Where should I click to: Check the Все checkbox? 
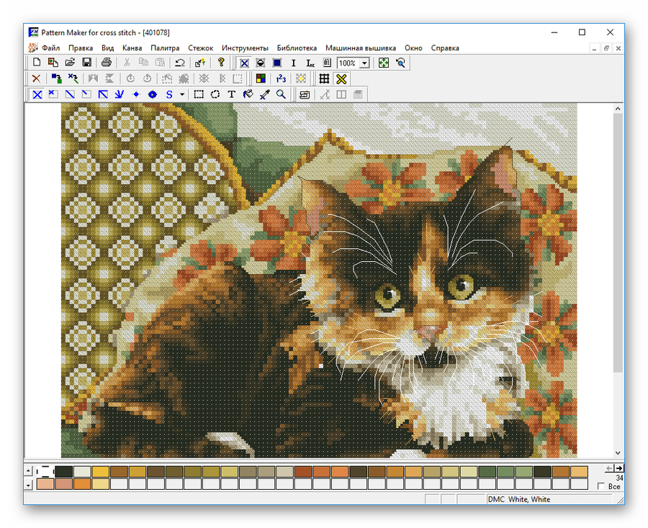click(601, 486)
